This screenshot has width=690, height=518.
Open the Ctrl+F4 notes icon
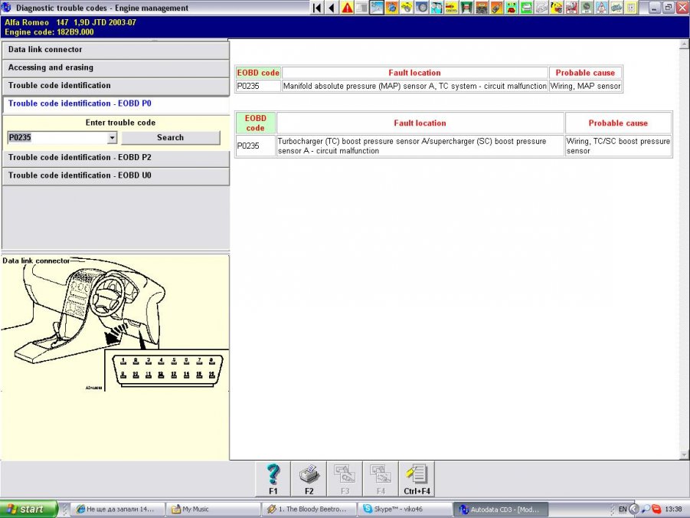click(417, 477)
